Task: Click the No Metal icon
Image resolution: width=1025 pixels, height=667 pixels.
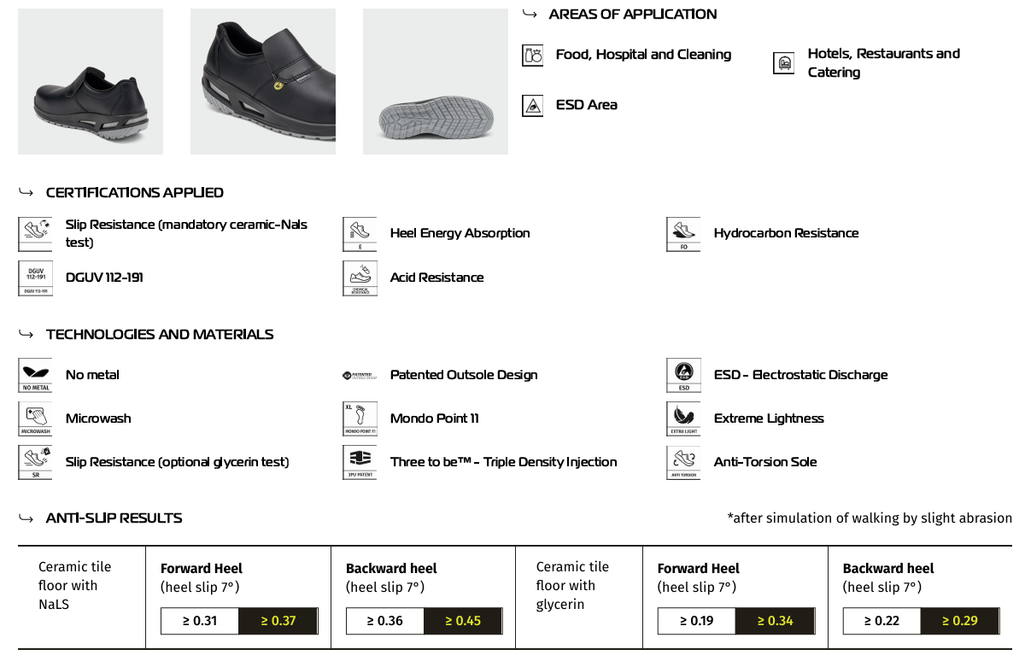Action: point(35,376)
